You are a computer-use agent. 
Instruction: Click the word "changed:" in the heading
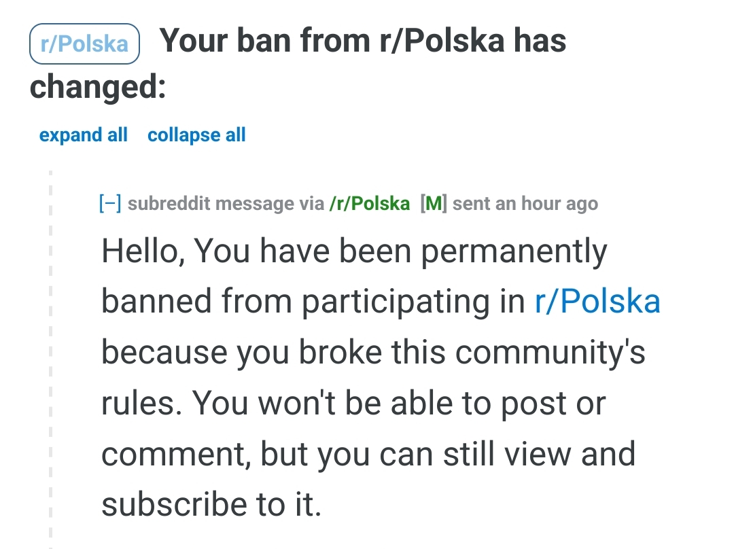tap(98, 88)
